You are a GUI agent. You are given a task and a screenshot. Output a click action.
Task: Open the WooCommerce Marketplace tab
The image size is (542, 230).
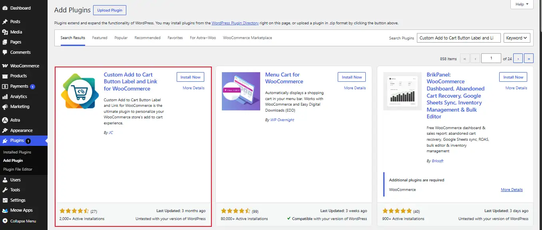click(247, 38)
